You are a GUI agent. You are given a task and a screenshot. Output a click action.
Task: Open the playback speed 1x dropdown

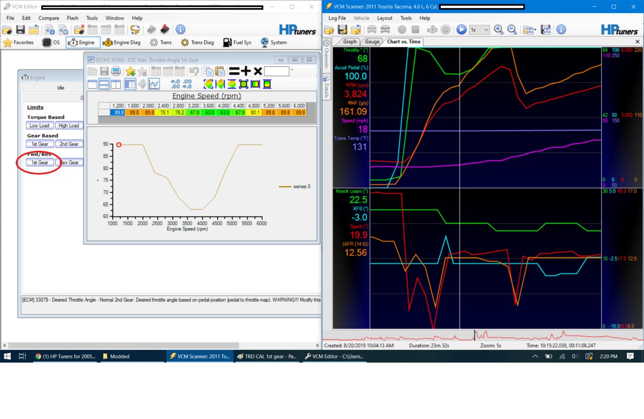[x=479, y=30]
